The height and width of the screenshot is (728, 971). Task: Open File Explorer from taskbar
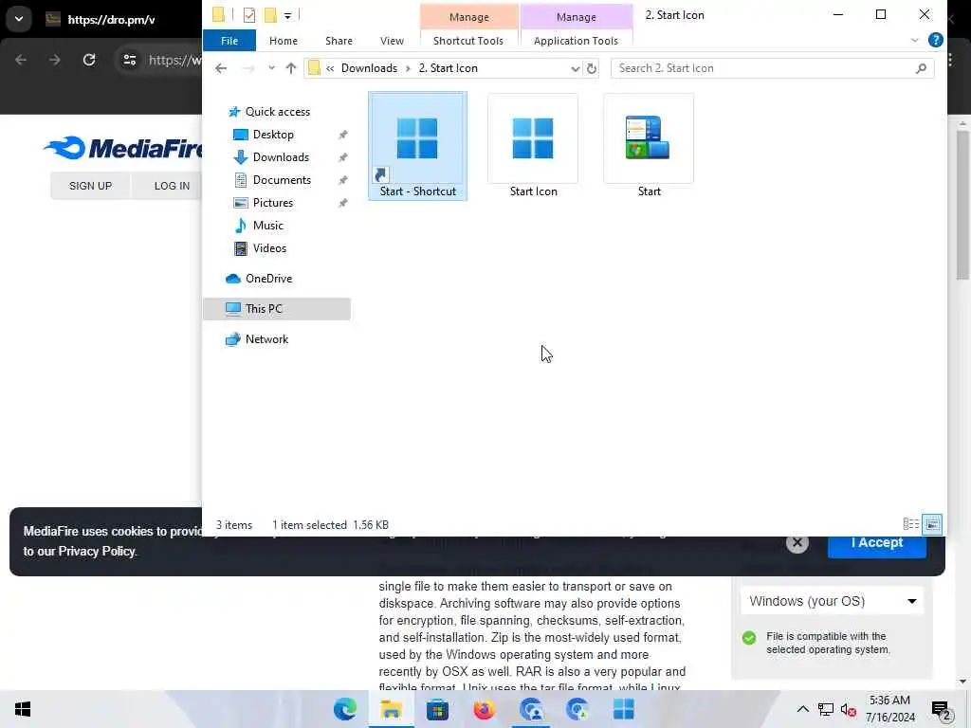point(392,709)
